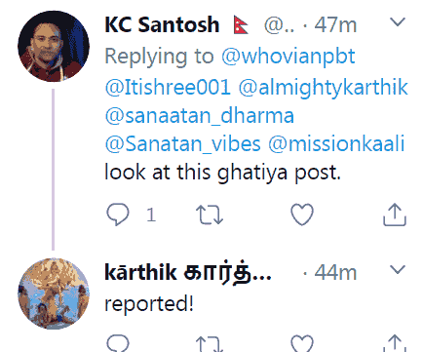Share KC Santosh's tweet

(x=395, y=215)
